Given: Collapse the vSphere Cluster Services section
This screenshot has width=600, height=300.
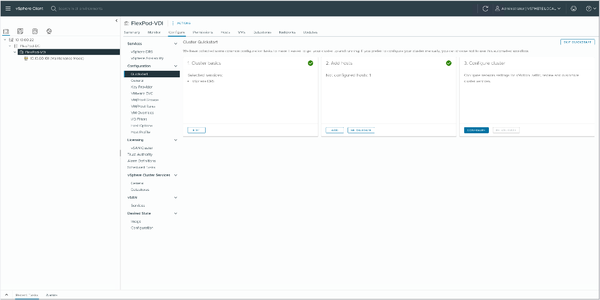Looking at the screenshot, I should click(x=175, y=175).
